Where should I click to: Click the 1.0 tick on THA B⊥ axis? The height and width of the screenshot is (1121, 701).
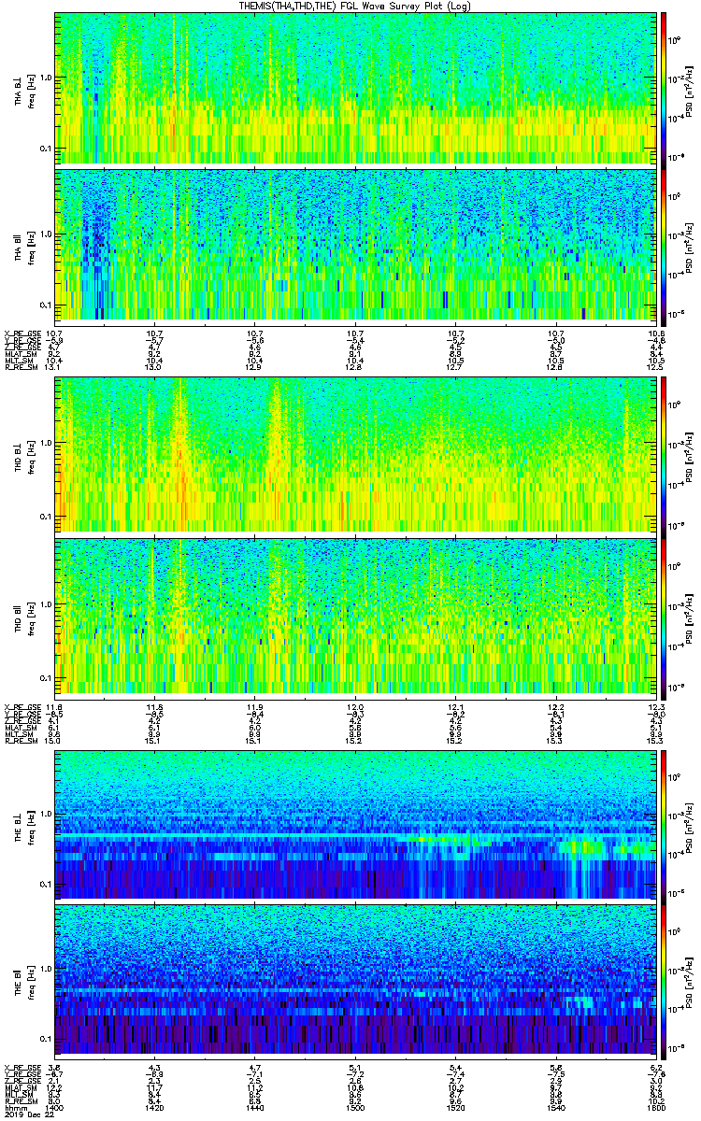point(46,77)
